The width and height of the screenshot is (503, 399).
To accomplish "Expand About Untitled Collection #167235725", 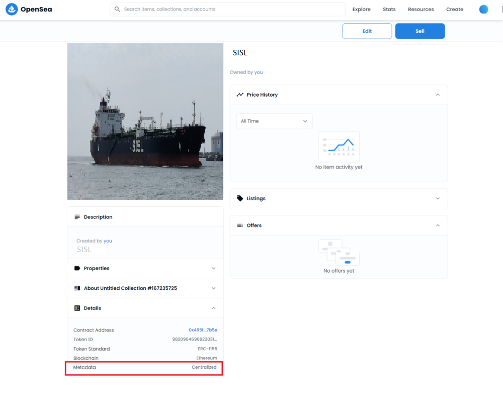I will tap(213, 288).
